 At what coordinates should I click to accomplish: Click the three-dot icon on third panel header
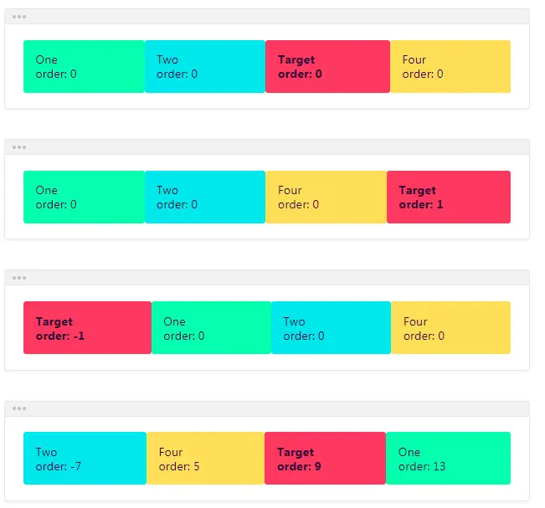point(19,278)
